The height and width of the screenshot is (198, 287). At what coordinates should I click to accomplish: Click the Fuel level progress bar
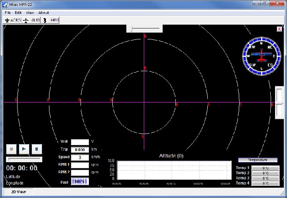80,181
